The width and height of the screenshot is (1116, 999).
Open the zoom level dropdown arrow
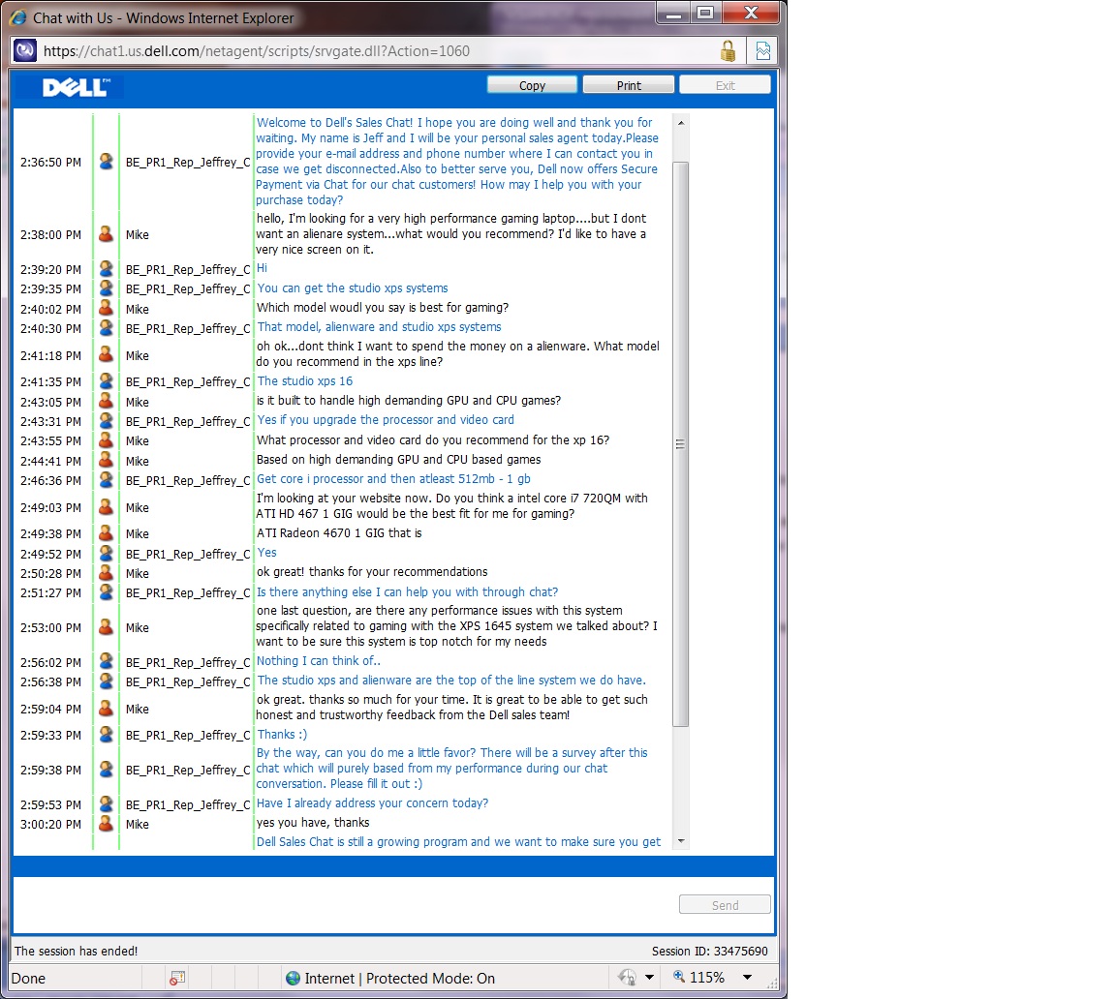pyautogui.click(x=747, y=978)
